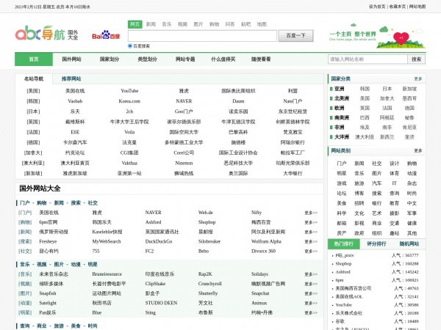The height and width of the screenshot is (330, 441).
Task: Open the Crunchyroll link
Action: 209,284
